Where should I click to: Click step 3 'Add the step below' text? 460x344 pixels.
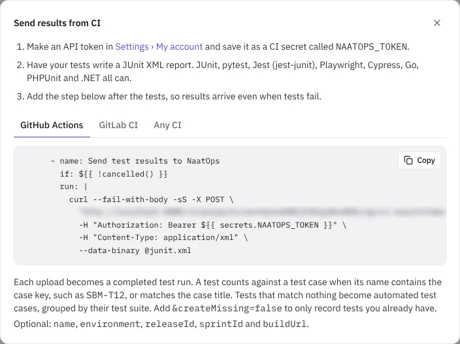point(174,96)
